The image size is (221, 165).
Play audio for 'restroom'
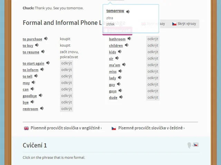click(x=42, y=109)
